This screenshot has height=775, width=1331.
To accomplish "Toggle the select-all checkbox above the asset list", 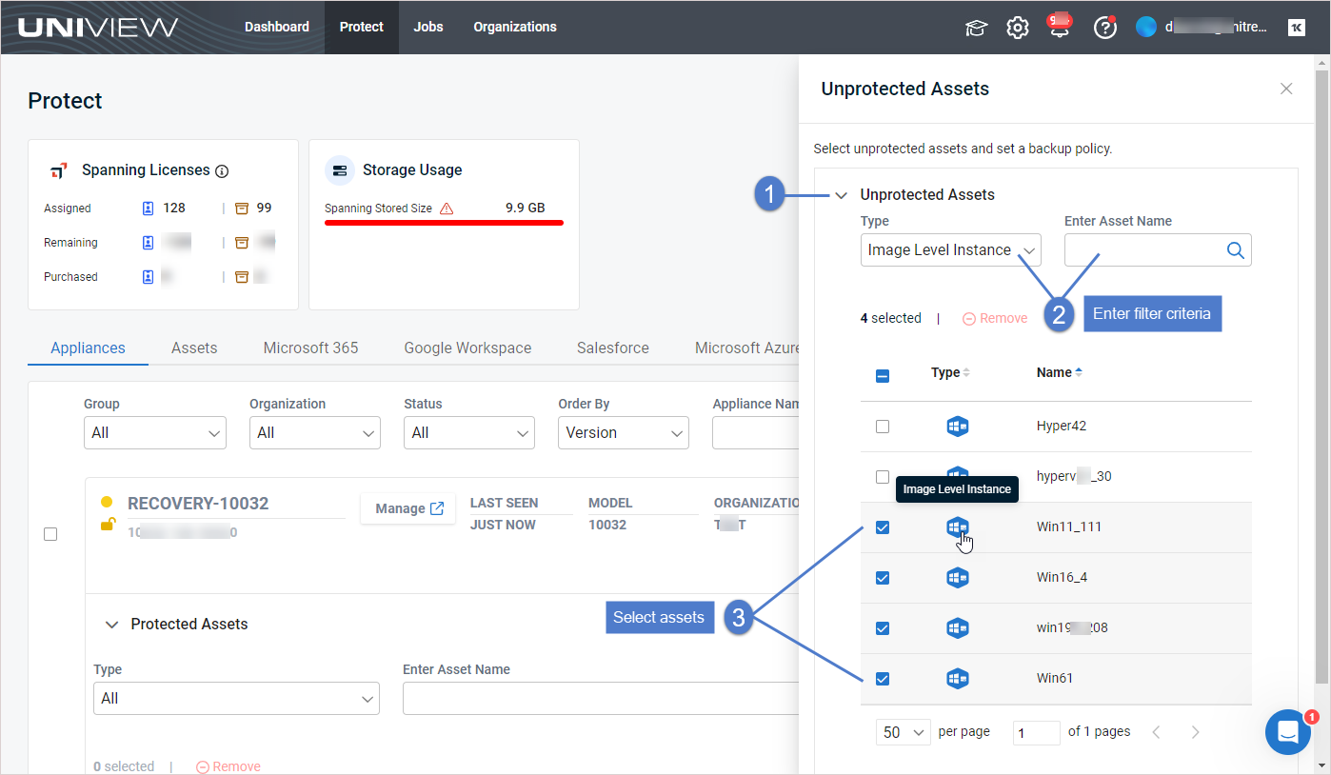I will pos(883,375).
